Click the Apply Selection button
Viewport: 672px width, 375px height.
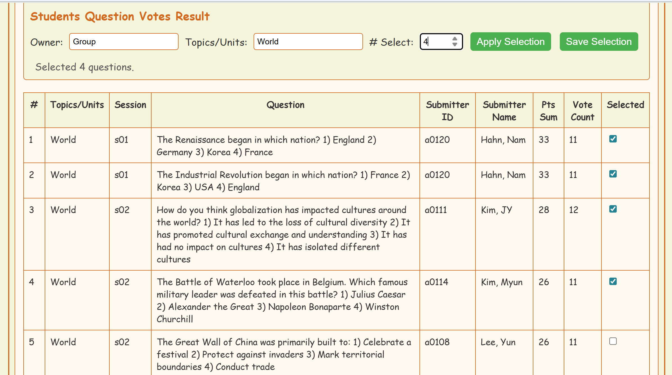click(x=510, y=42)
